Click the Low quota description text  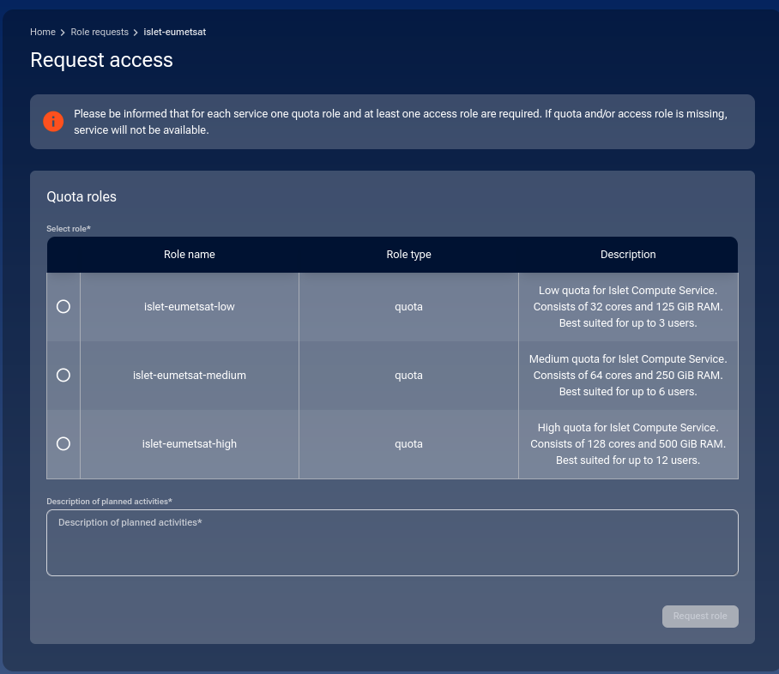pos(628,307)
